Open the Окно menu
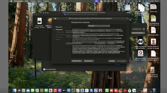This screenshot has height=93, width=167. (39, 1)
